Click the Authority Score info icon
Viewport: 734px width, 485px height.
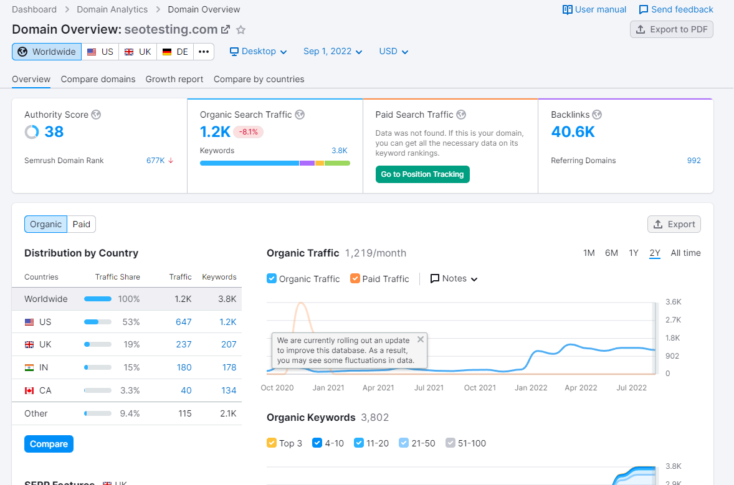pos(95,115)
